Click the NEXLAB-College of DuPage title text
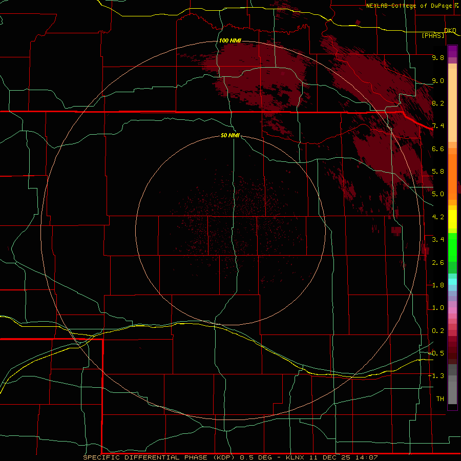The height and width of the screenshot is (461, 461). [x=409, y=6]
